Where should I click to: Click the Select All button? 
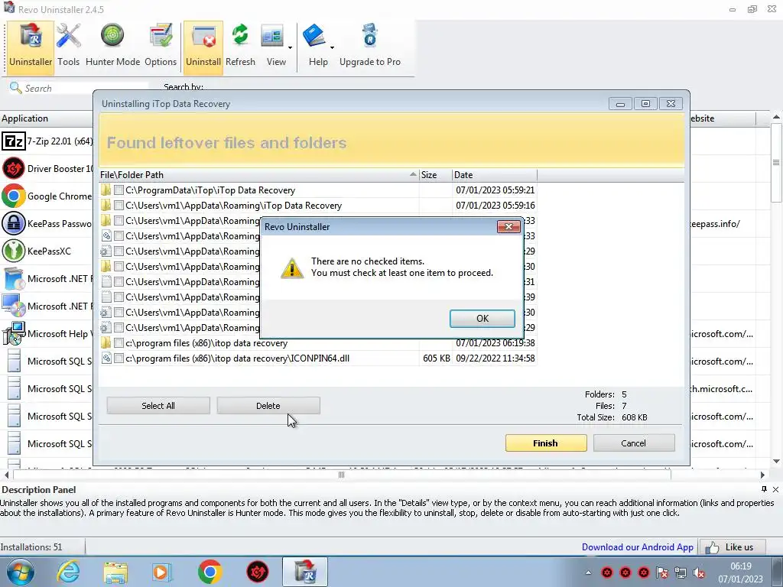(158, 406)
